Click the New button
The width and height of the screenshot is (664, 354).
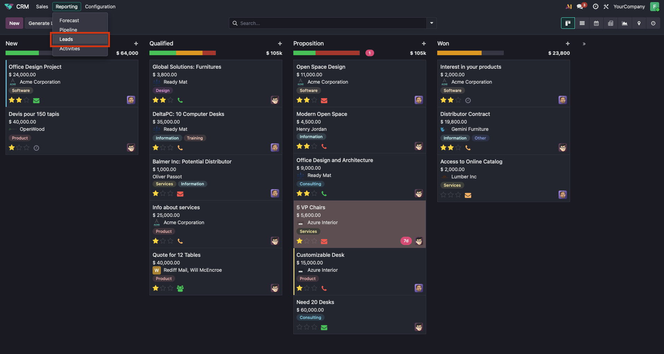point(14,23)
